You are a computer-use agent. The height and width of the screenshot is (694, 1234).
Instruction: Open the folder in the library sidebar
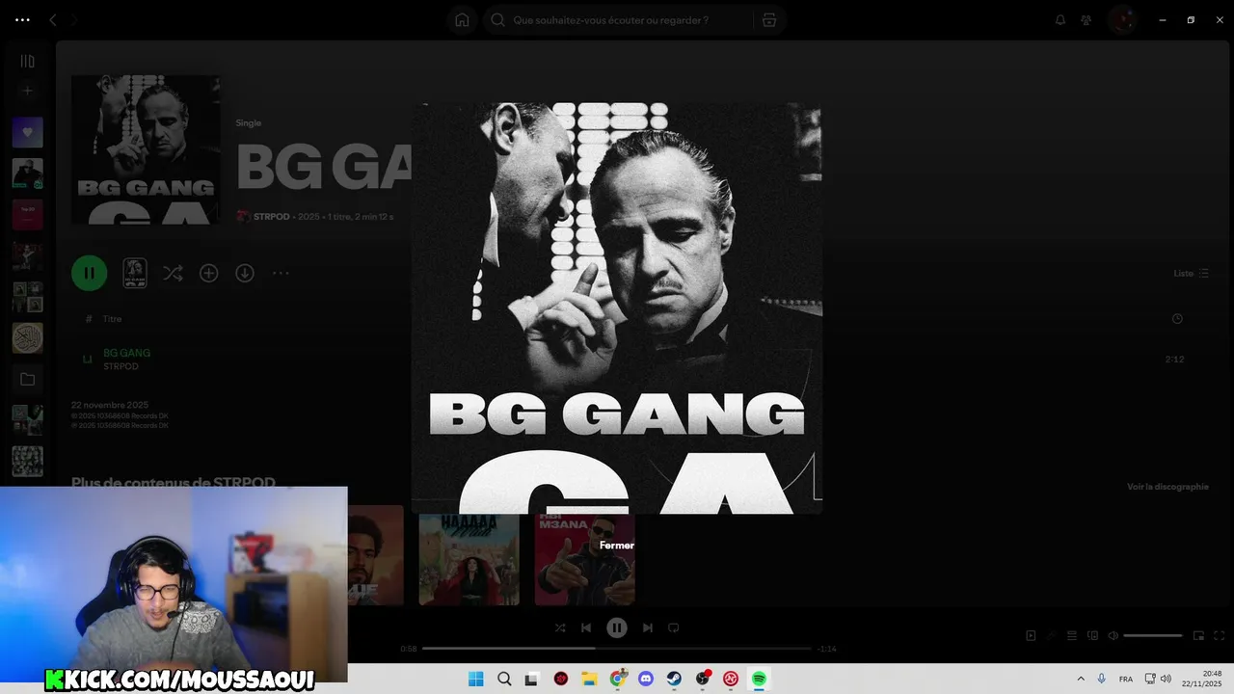tap(28, 380)
